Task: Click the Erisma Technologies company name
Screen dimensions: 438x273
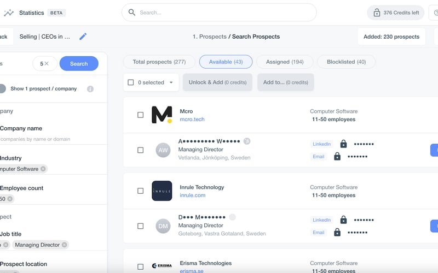Action: point(206,263)
